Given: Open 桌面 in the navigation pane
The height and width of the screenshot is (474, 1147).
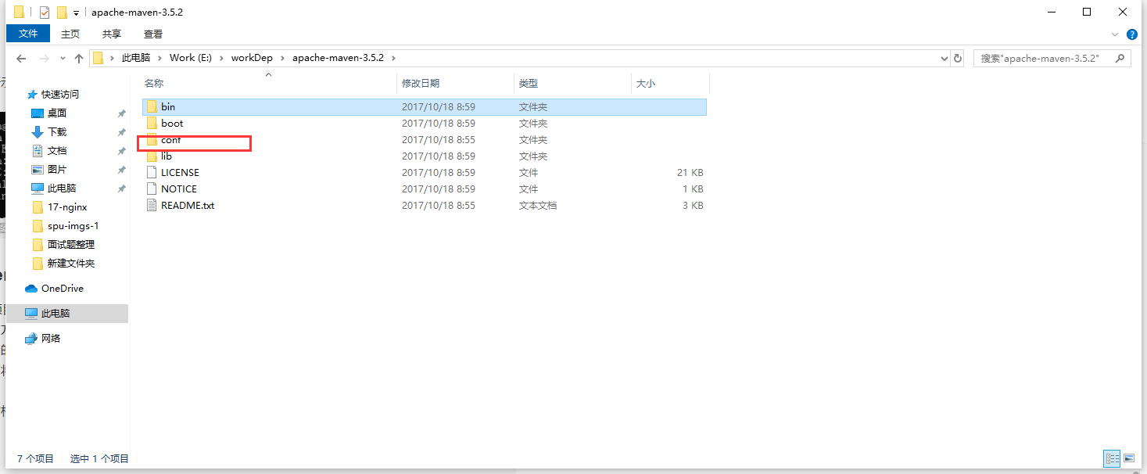Looking at the screenshot, I should coord(57,113).
